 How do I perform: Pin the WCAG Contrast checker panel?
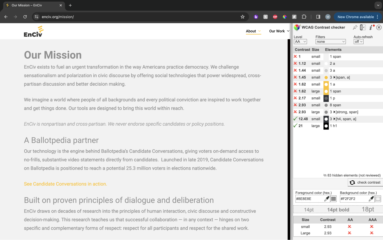[355, 27]
